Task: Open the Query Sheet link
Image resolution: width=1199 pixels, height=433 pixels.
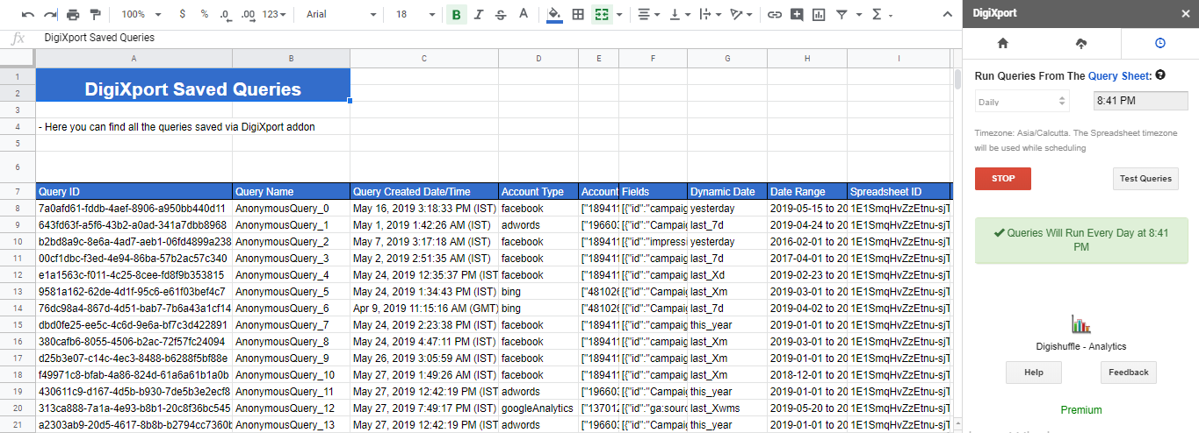Action: [1120, 76]
